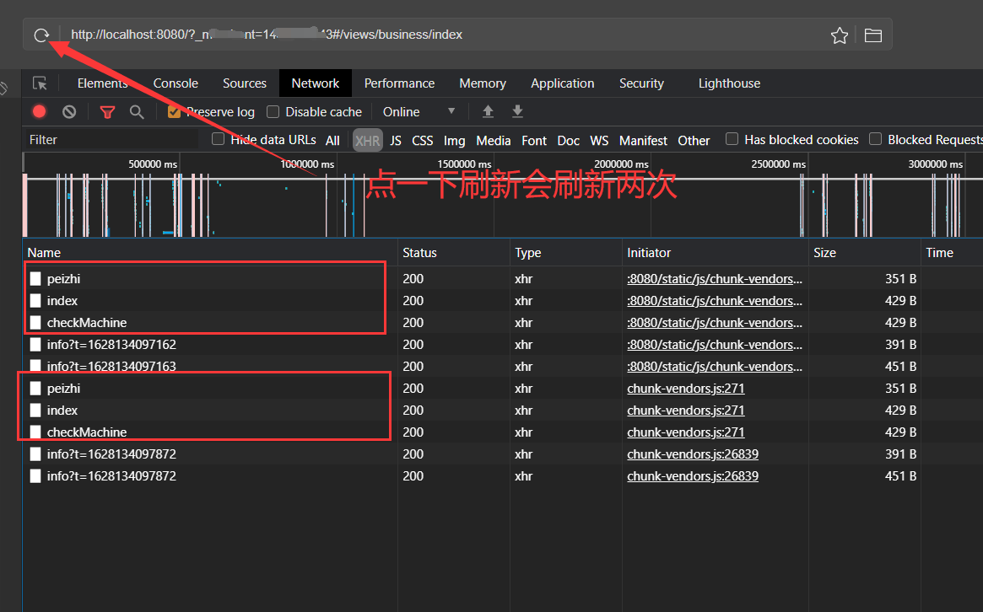Open the folder icon beside the address bar
The image size is (983, 612).
pyautogui.click(x=872, y=35)
